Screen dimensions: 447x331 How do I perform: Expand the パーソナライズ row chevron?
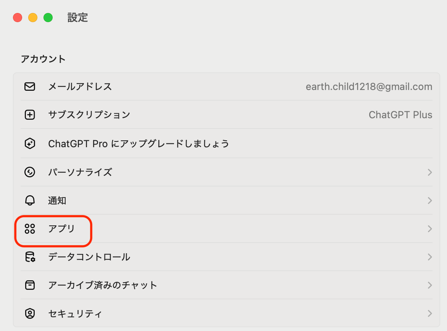click(430, 172)
